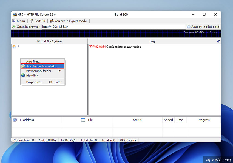The height and width of the screenshot is (163, 233).
Task: Click the Expert mode people icon
Action: (x=52, y=21)
